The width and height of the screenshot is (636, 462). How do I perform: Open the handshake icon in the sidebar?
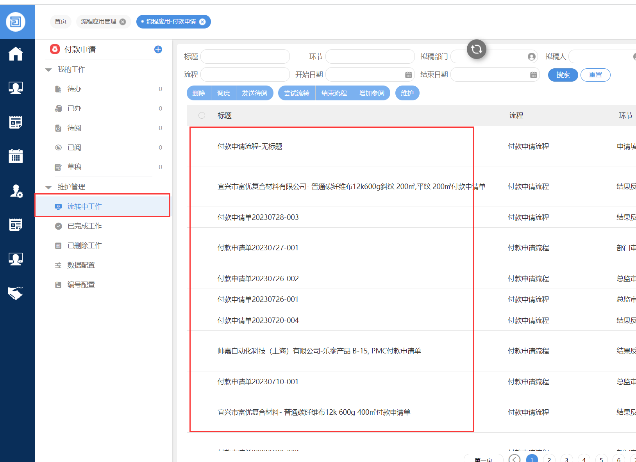coord(16,293)
